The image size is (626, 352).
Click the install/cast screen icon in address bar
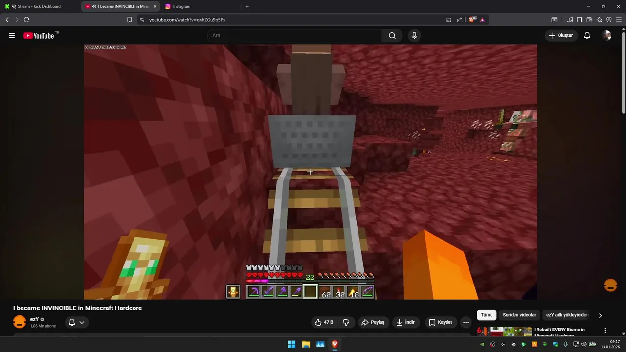pyautogui.click(x=448, y=20)
